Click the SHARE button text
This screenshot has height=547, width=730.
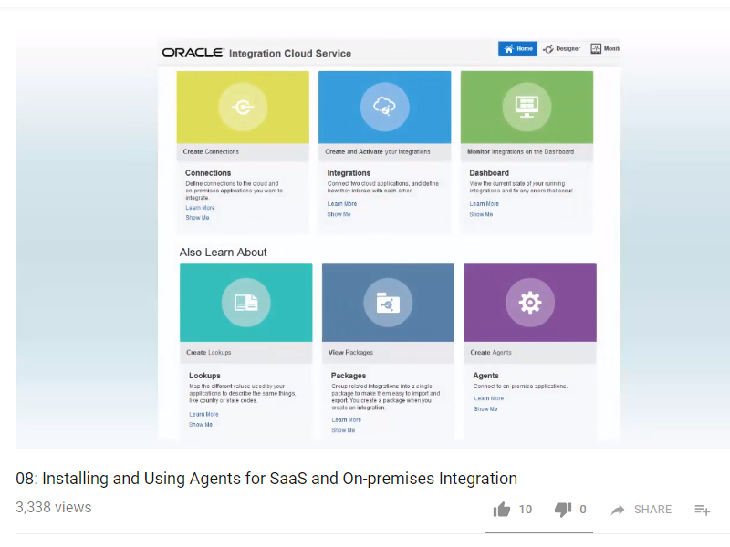tap(652, 510)
